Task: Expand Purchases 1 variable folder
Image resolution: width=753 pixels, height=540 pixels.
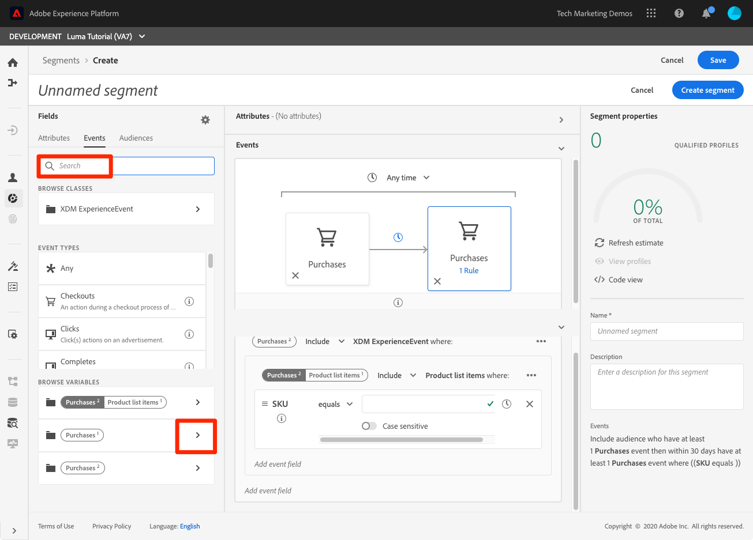Action: tap(198, 435)
